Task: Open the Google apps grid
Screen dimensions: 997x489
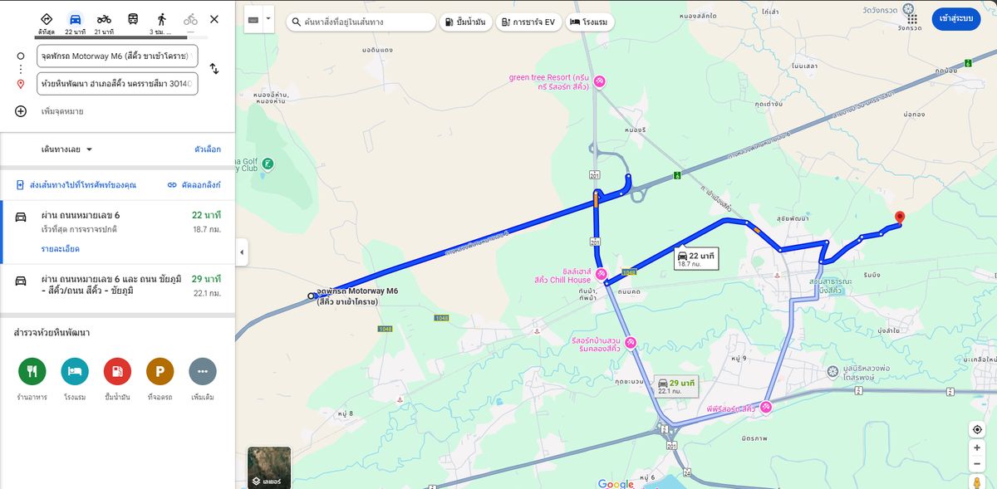Action: 912,18
